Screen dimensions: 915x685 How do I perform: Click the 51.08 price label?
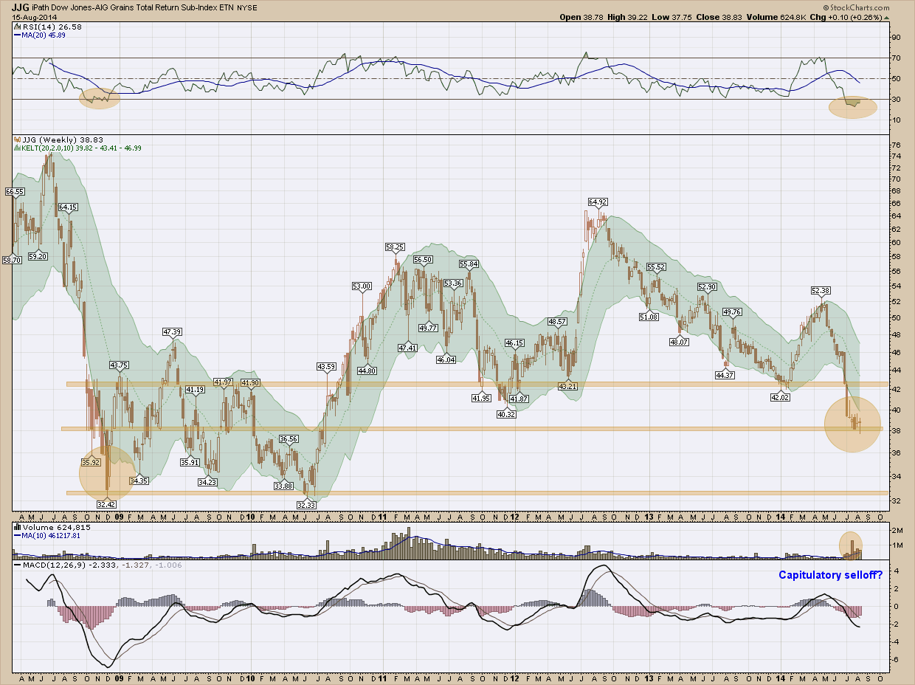tap(649, 317)
